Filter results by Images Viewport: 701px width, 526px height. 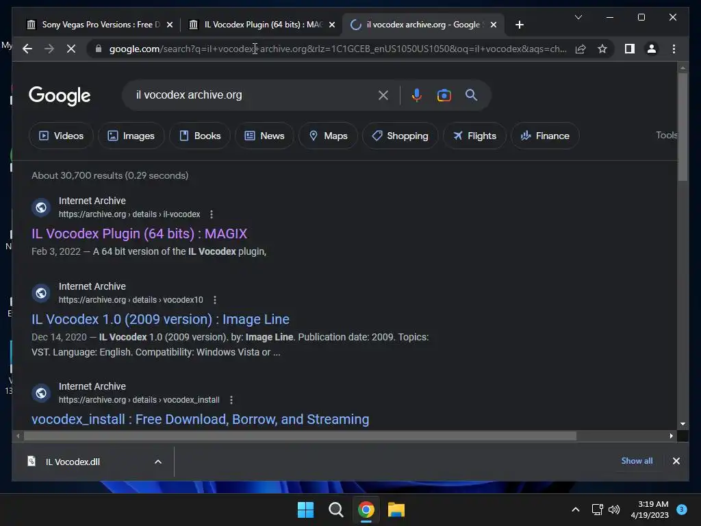pos(131,136)
